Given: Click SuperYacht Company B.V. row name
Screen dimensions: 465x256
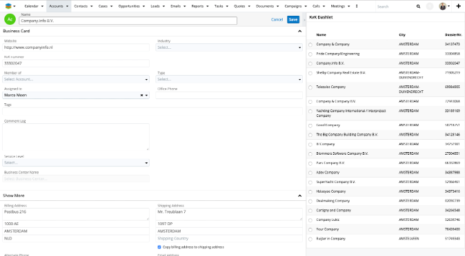Looking at the screenshot, I should point(336,182).
